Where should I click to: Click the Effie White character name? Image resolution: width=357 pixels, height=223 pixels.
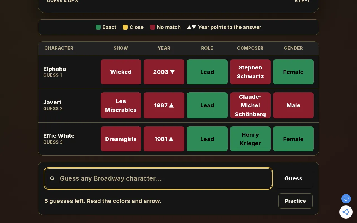59,136
